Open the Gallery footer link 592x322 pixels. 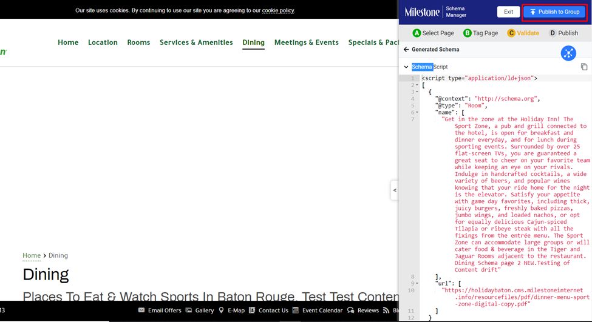tap(204, 310)
